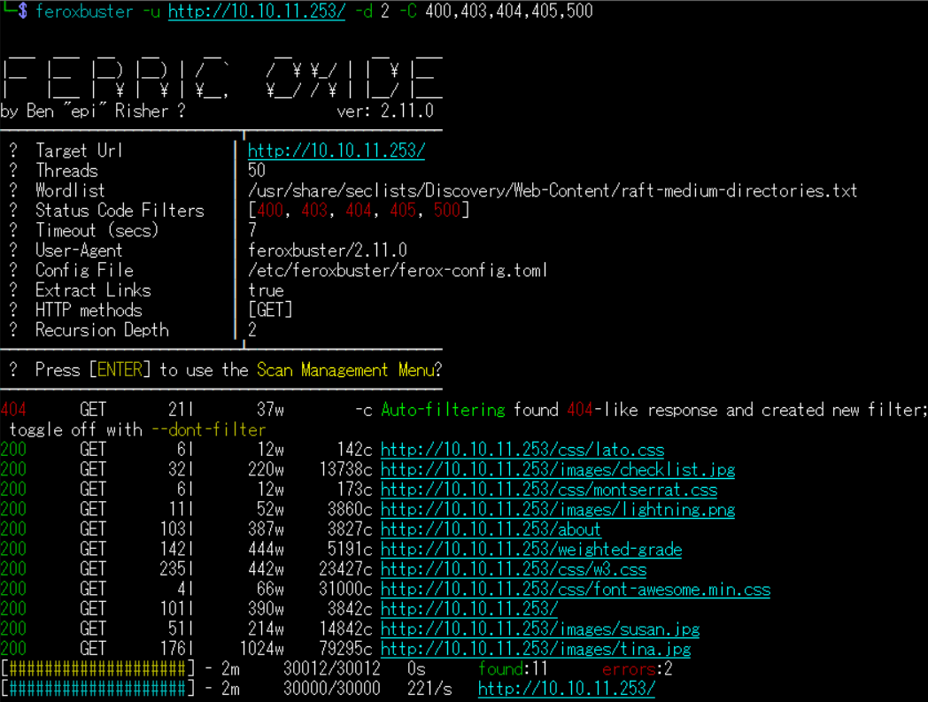This screenshot has width=928, height=702.
Task: Open the images/checklist.jpg result link
Action: click(x=557, y=470)
